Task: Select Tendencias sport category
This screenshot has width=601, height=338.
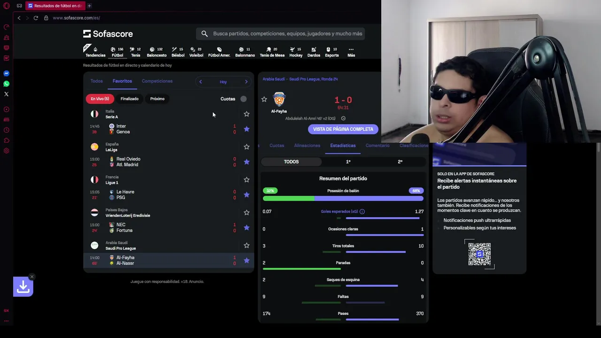Action: [x=95, y=52]
